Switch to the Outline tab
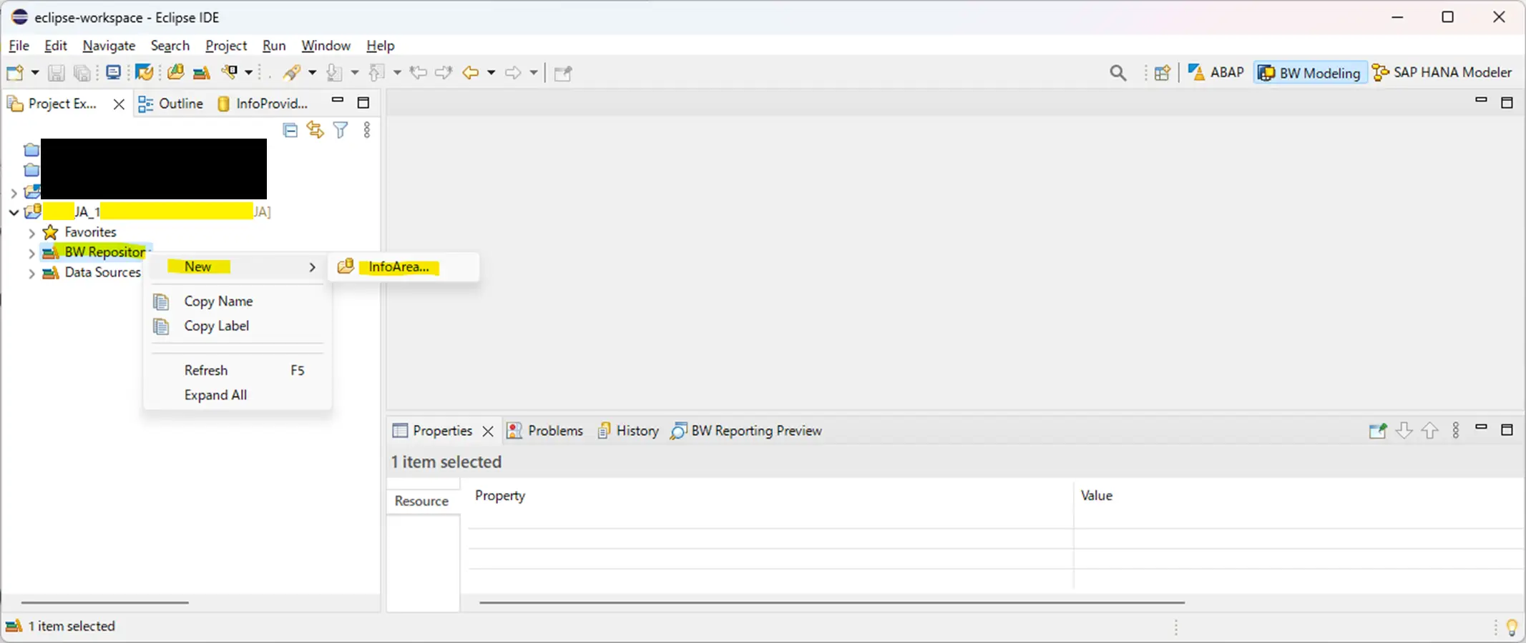This screenshot has width=1526, height=643. click(x=170, y=104)
